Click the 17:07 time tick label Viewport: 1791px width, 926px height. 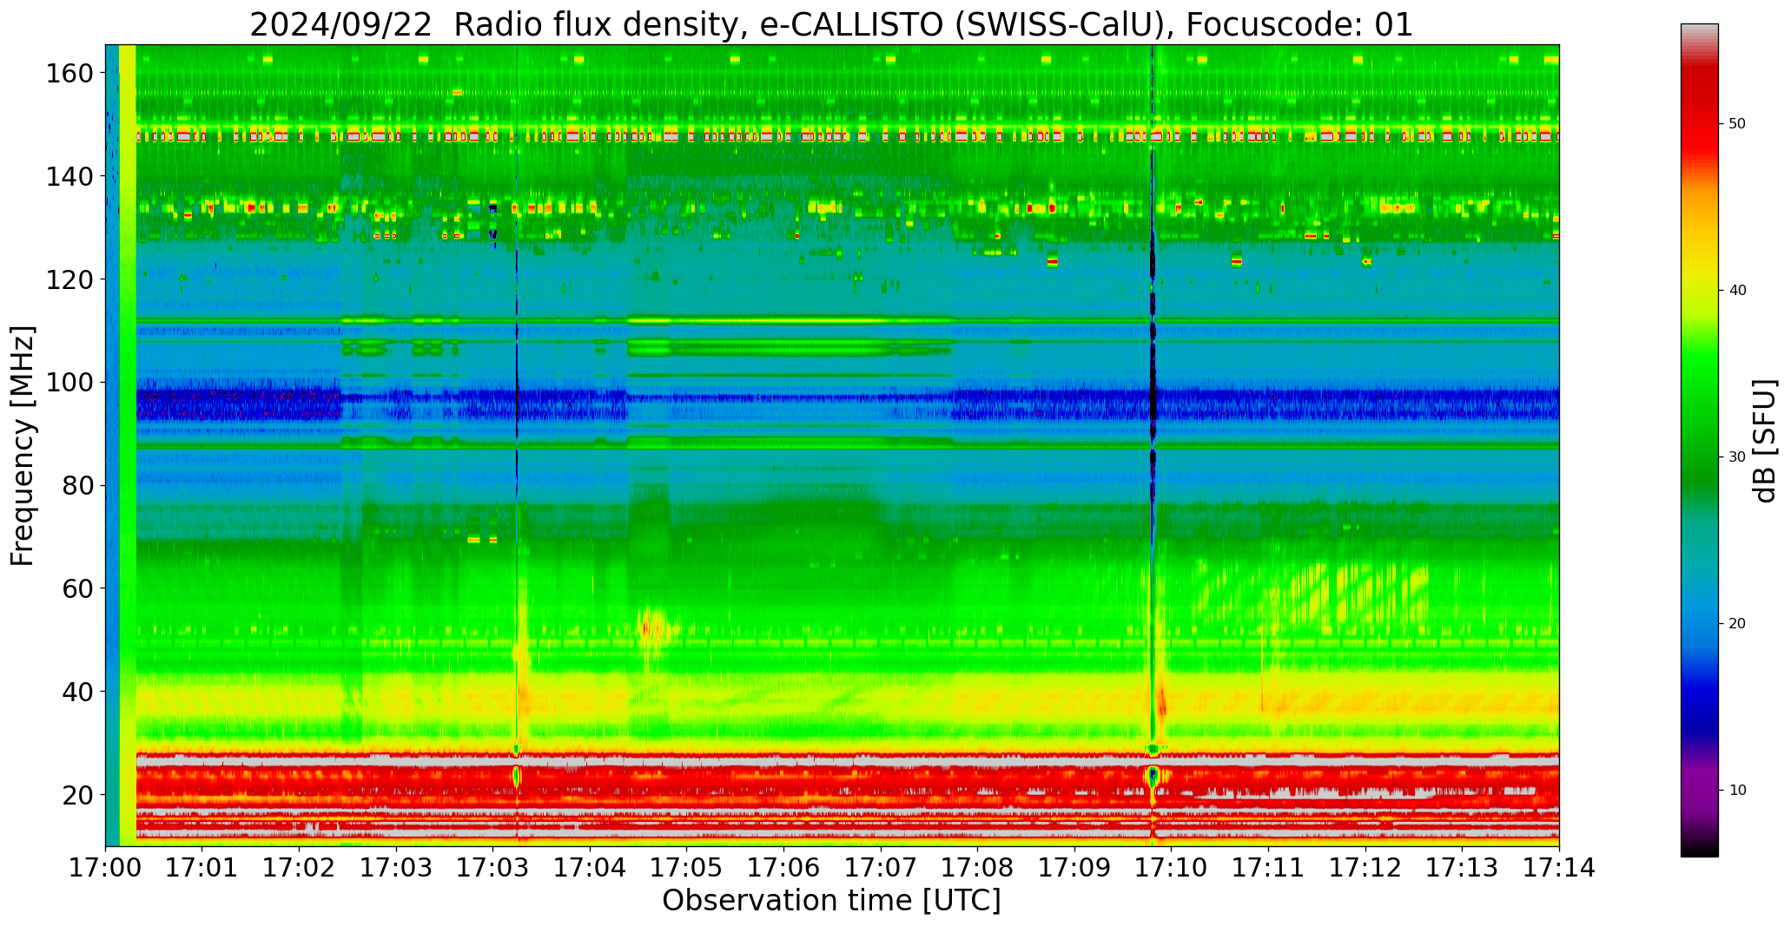(x=881, y=868)
